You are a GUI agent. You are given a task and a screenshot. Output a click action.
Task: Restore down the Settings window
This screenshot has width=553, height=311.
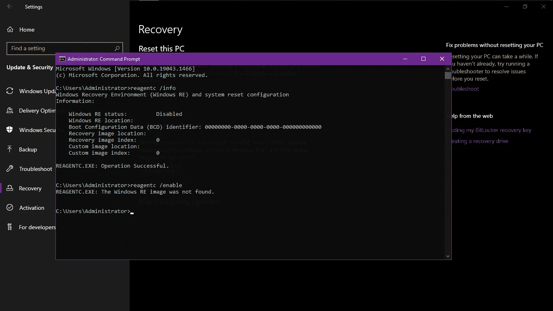click(x=525, y=6)
